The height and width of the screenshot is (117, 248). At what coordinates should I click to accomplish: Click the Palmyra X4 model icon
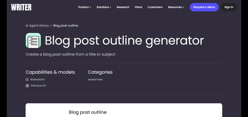pos(27,86)
